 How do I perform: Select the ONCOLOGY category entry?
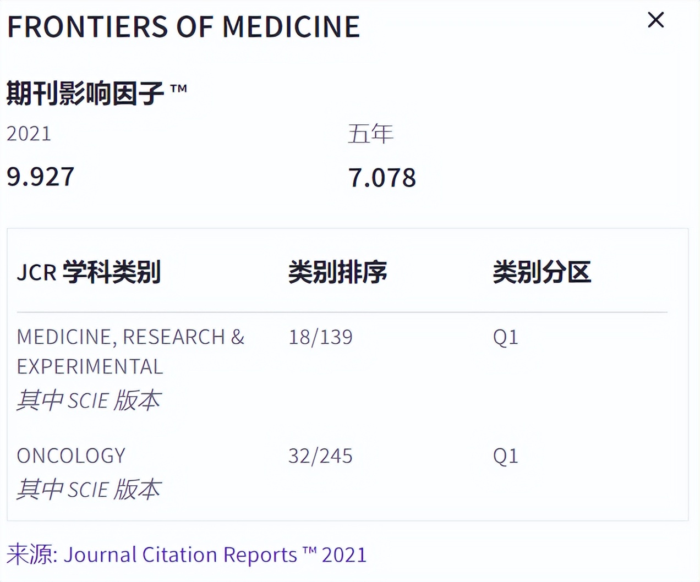click(x=71, y=455)
